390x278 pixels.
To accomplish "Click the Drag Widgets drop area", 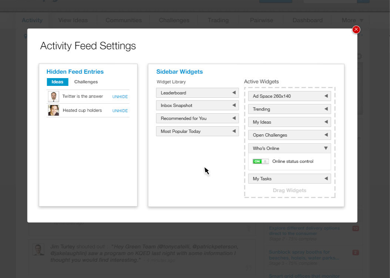I will pyautogui.click(x=289, y=191).
